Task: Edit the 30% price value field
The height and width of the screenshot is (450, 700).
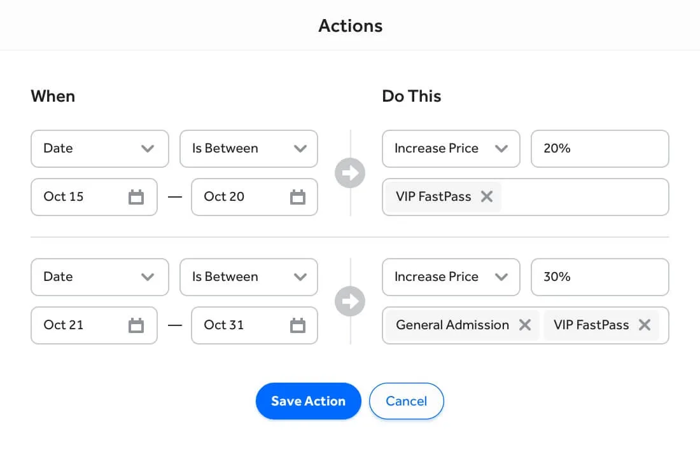Action: point(599,277)
